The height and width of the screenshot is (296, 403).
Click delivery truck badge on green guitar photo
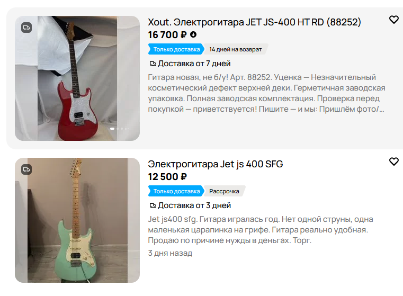[x=26, y=169]
